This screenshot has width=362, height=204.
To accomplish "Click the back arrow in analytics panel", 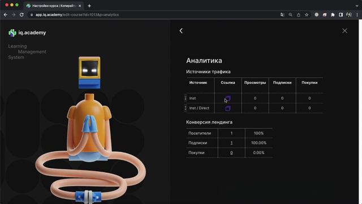I will coord(181,31).
